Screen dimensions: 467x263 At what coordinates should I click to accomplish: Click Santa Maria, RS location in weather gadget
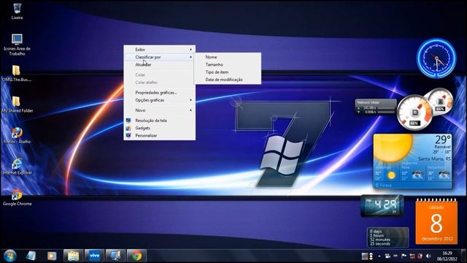pos(434,159)
